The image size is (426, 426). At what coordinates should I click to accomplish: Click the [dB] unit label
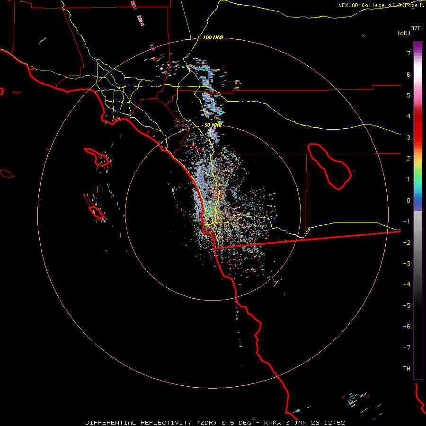(404, 33)
